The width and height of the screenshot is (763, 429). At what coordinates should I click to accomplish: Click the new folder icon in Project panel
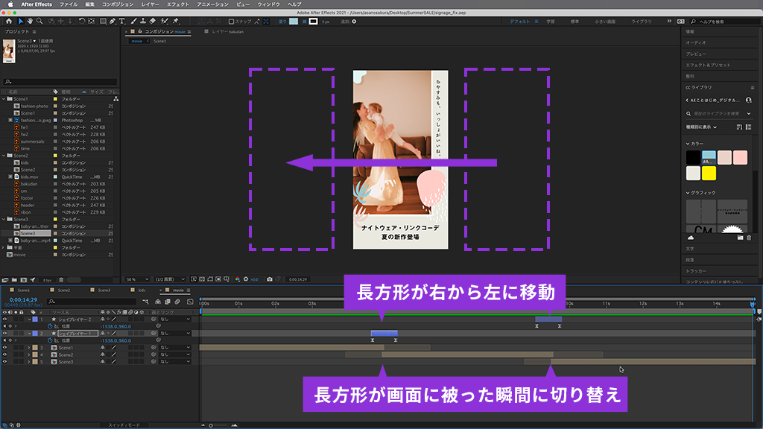14,280
